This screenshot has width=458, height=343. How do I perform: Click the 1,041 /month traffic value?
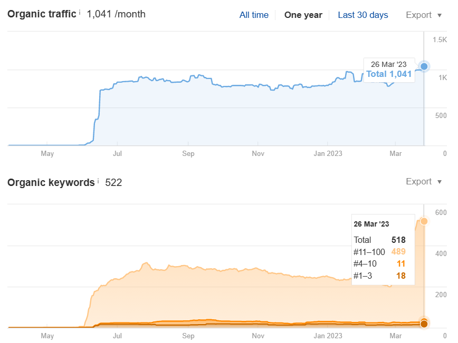coord(116,14)
